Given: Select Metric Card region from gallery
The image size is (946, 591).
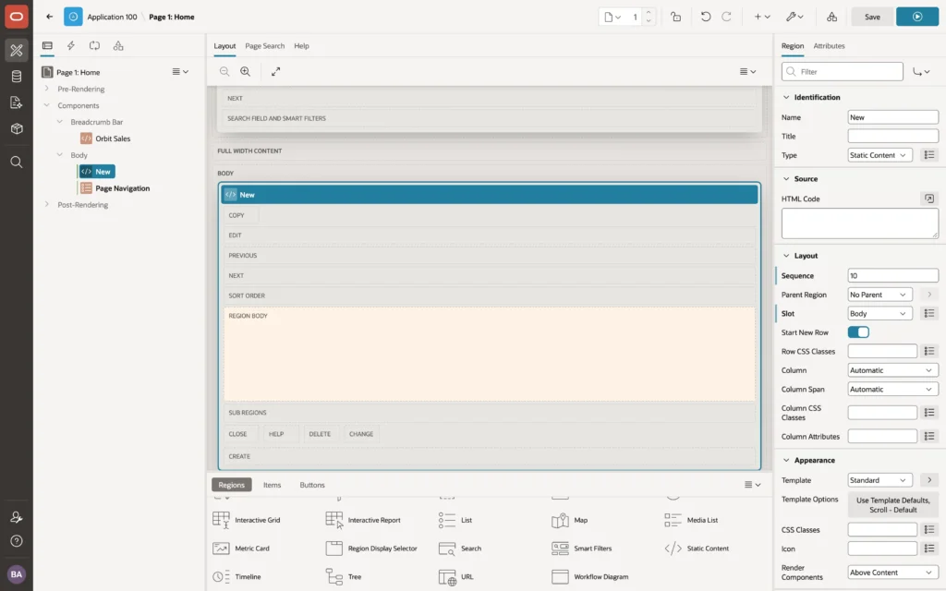Looking at the screenshot, I should click(x=241, y=549).
